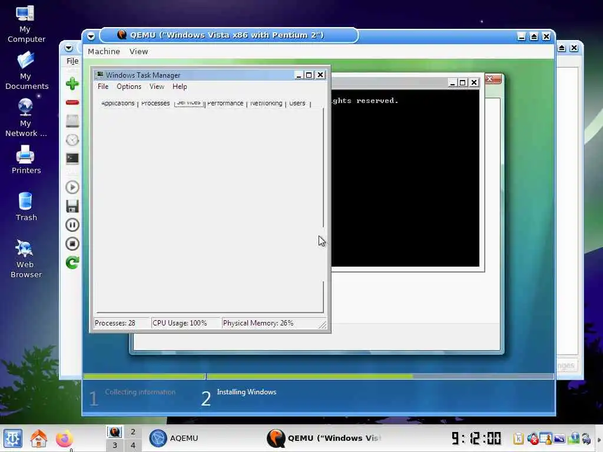Switch to the Processes tab
The width and height of the screenshot is (603, 452).
pyautogui.click(x=155, y=103)
